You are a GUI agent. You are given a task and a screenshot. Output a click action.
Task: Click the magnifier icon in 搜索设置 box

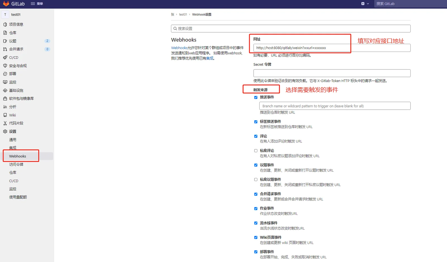(175, 28)
